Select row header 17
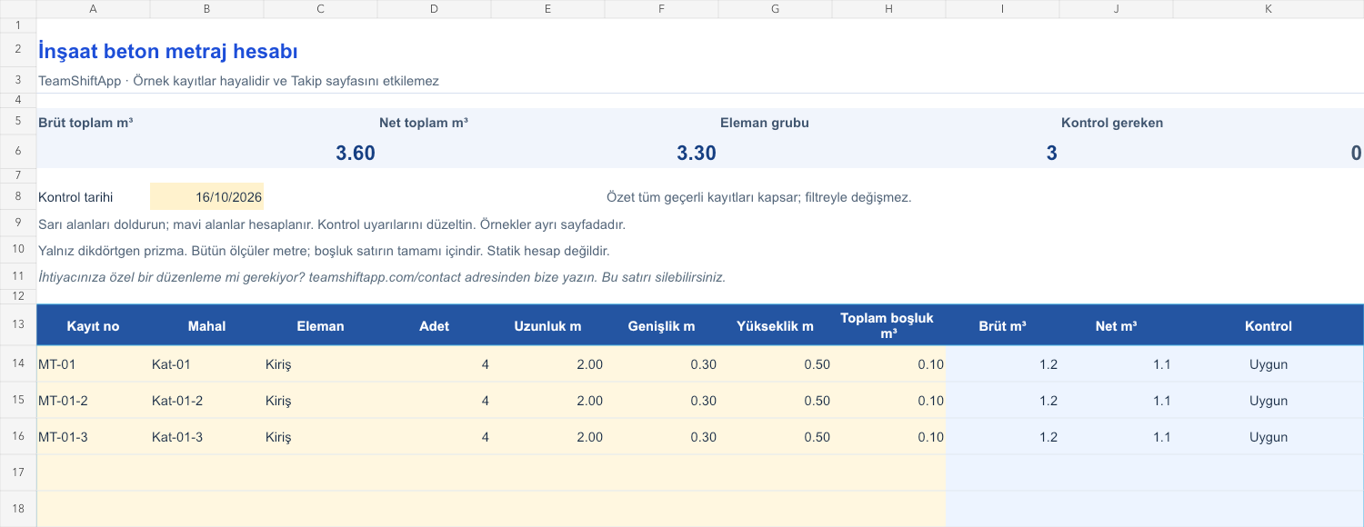The height and width of the screenshot is (527, 1364). 18,473
